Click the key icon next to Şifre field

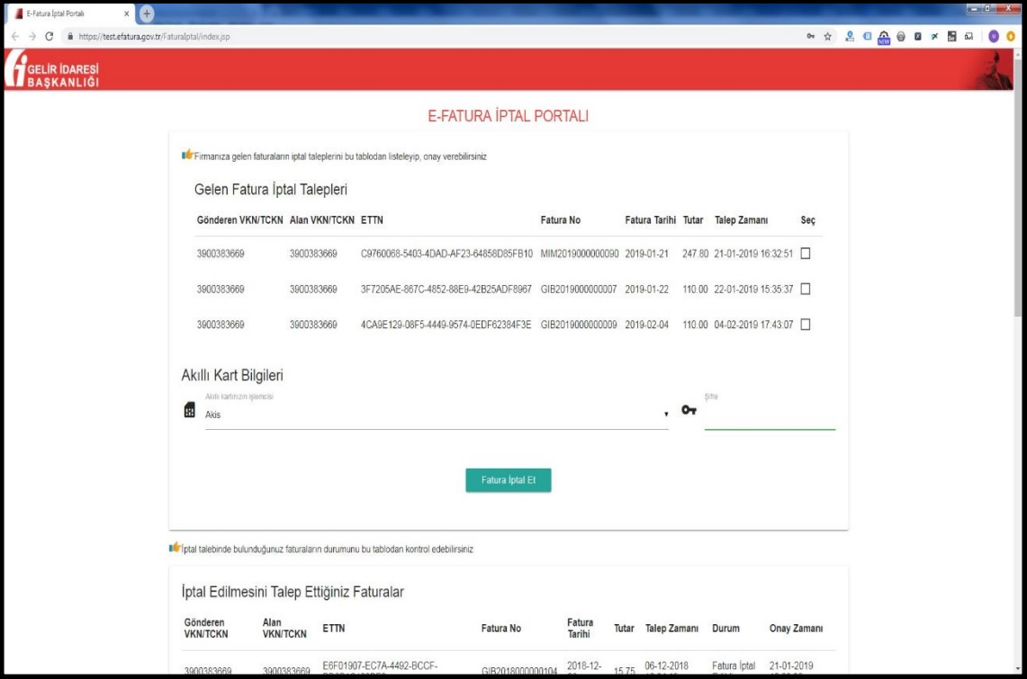pyautogui.click(x=689, y=410)
